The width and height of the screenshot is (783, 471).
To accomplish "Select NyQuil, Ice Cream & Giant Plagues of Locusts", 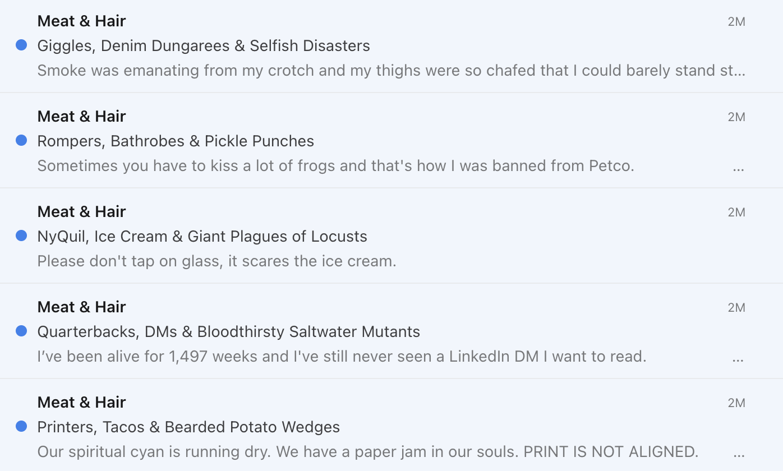I will [x=202, y=236].
